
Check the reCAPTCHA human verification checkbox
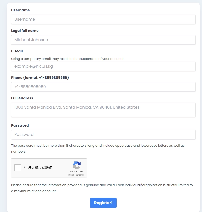click(x=18, y=168)
